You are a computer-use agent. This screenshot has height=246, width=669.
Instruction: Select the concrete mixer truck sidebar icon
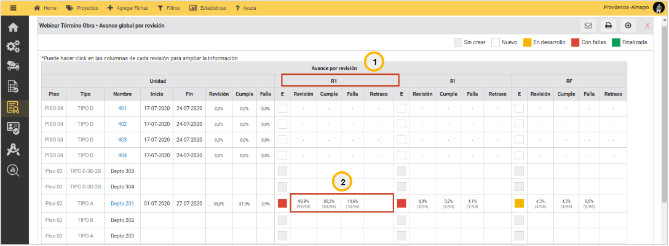click(x=13, y=66)
